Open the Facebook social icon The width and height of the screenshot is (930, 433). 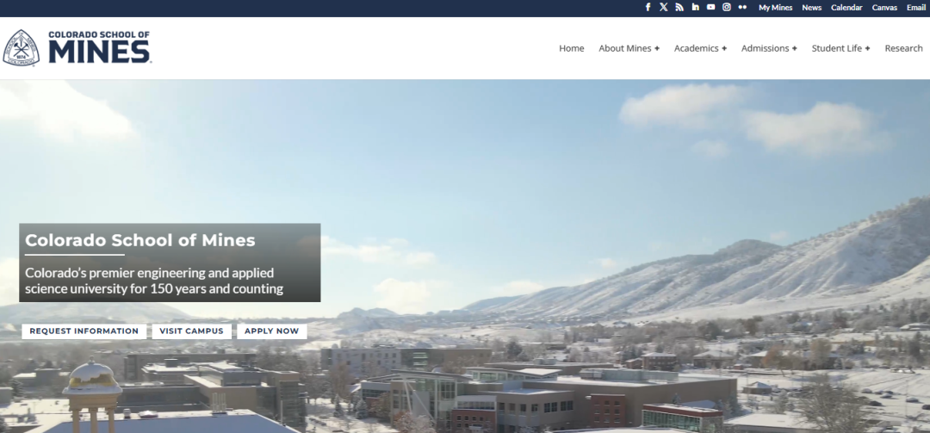[x=648, y=7]
